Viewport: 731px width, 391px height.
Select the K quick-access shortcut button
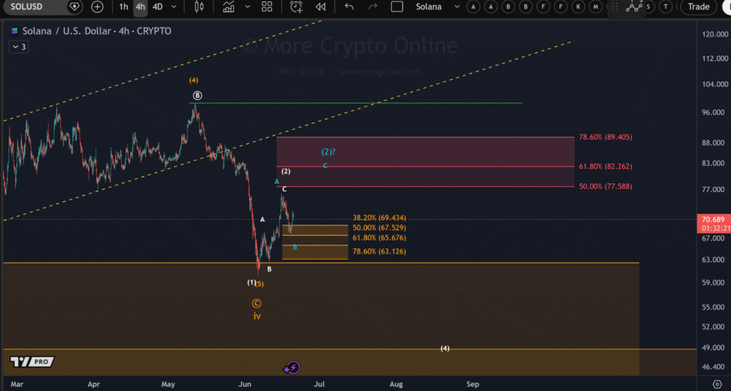[578, 7]
